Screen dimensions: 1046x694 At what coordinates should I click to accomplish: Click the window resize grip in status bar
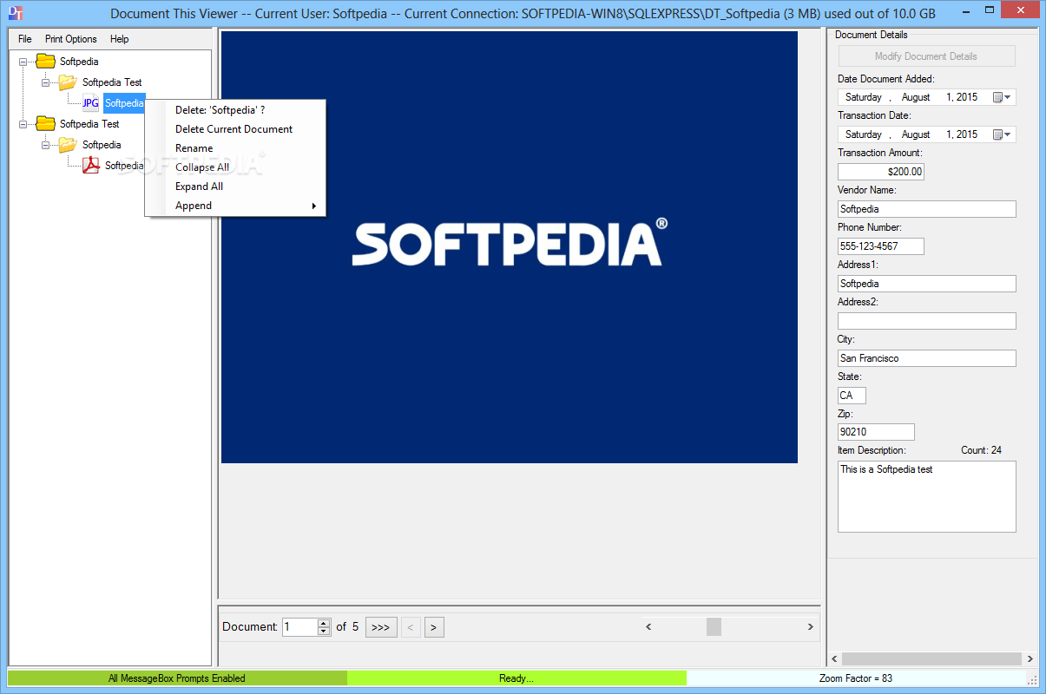tap(1032, 679)
